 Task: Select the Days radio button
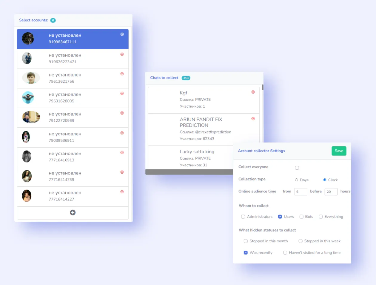(x=296, y=180)
